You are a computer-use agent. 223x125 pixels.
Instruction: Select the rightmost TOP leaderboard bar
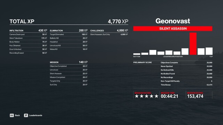coord(209,51)
